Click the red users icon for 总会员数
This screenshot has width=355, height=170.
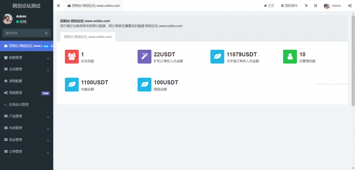click(x=72, y=57)
